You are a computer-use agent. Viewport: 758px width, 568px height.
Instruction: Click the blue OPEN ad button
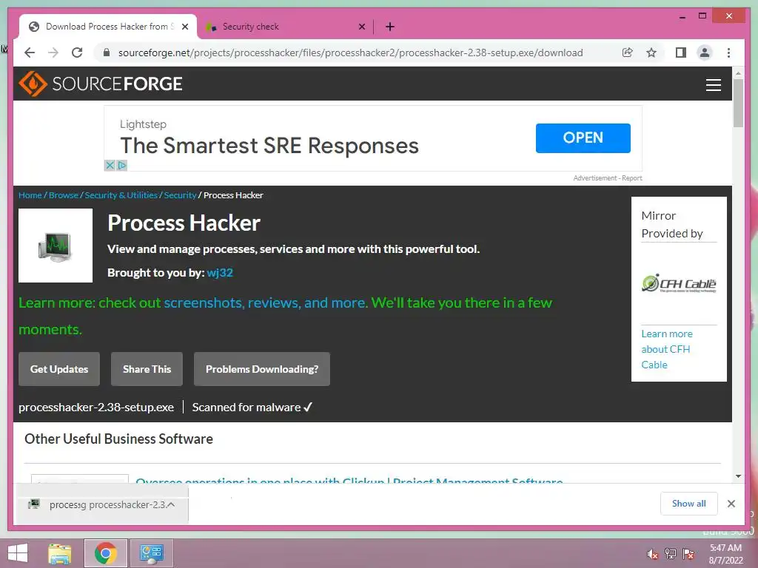click(x=583, y=138)
